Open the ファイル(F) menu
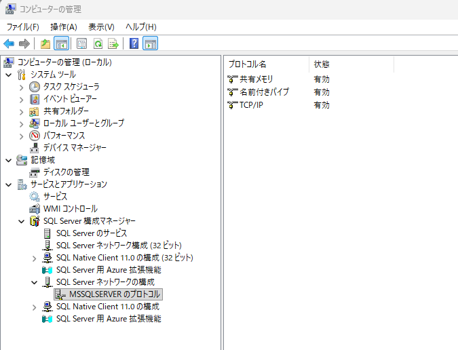The height and width of the screenshot is (350, 458). tap(22, 26)
